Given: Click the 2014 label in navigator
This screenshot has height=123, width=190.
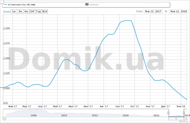Looking at the screenshot, I should click(126, 115).
